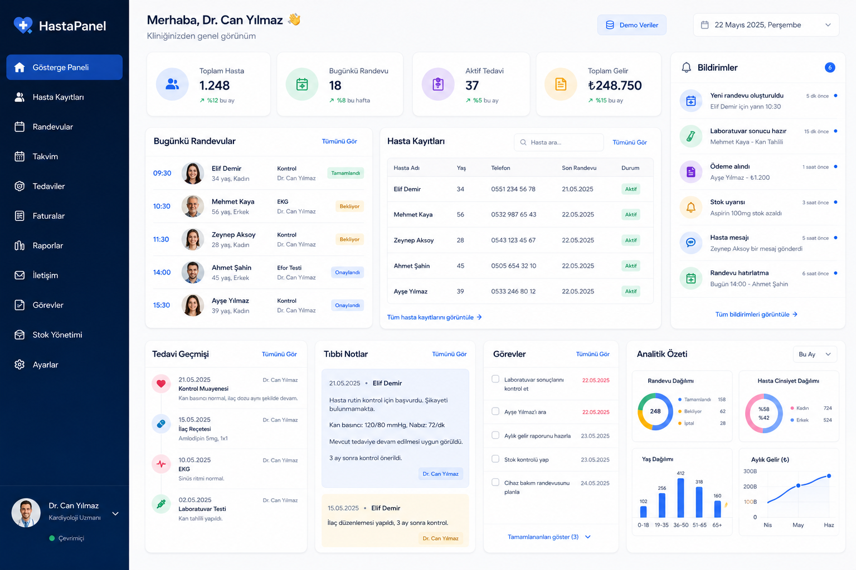Open Gösterge Paneli in the sidebar

tap(64, 67)
